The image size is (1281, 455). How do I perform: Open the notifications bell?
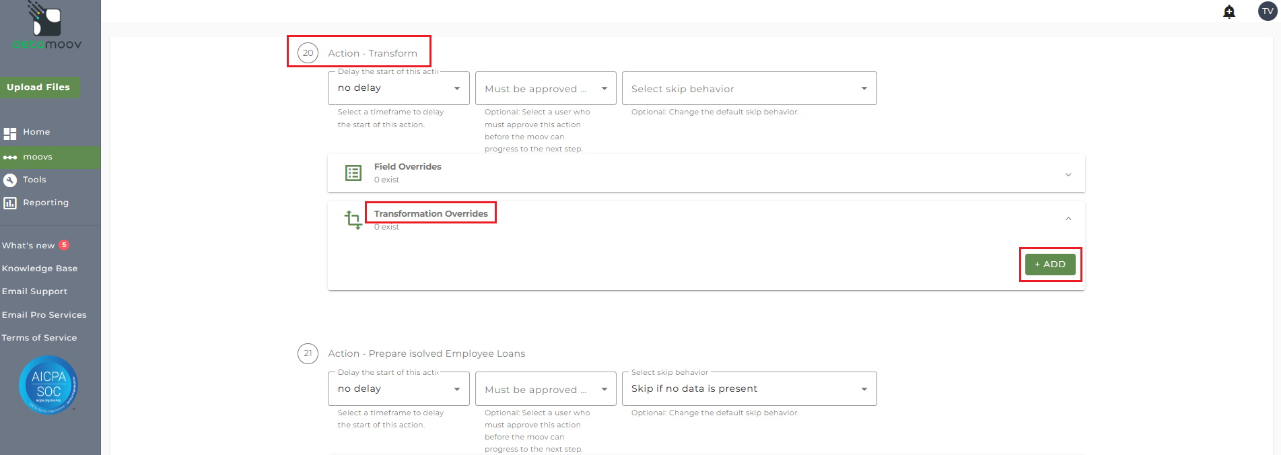click(x=1229, y=11)
